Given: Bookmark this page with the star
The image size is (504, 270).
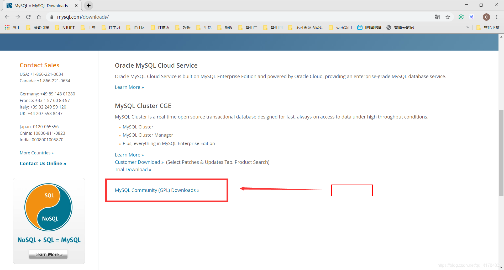Looking at the screenshot, I should point(448,17).
